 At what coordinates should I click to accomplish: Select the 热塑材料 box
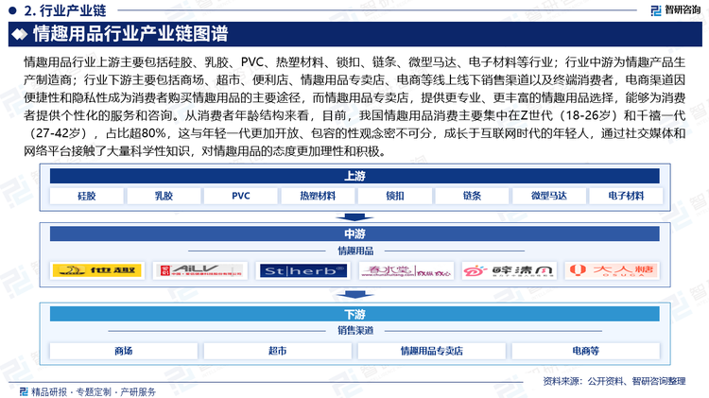pyautogui.click(x=318, y=196)
